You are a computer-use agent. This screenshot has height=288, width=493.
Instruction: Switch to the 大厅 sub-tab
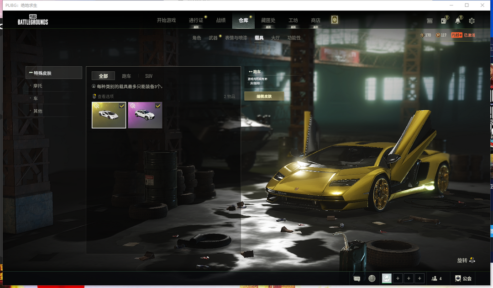pyautogui.click(x=275, y=38)
